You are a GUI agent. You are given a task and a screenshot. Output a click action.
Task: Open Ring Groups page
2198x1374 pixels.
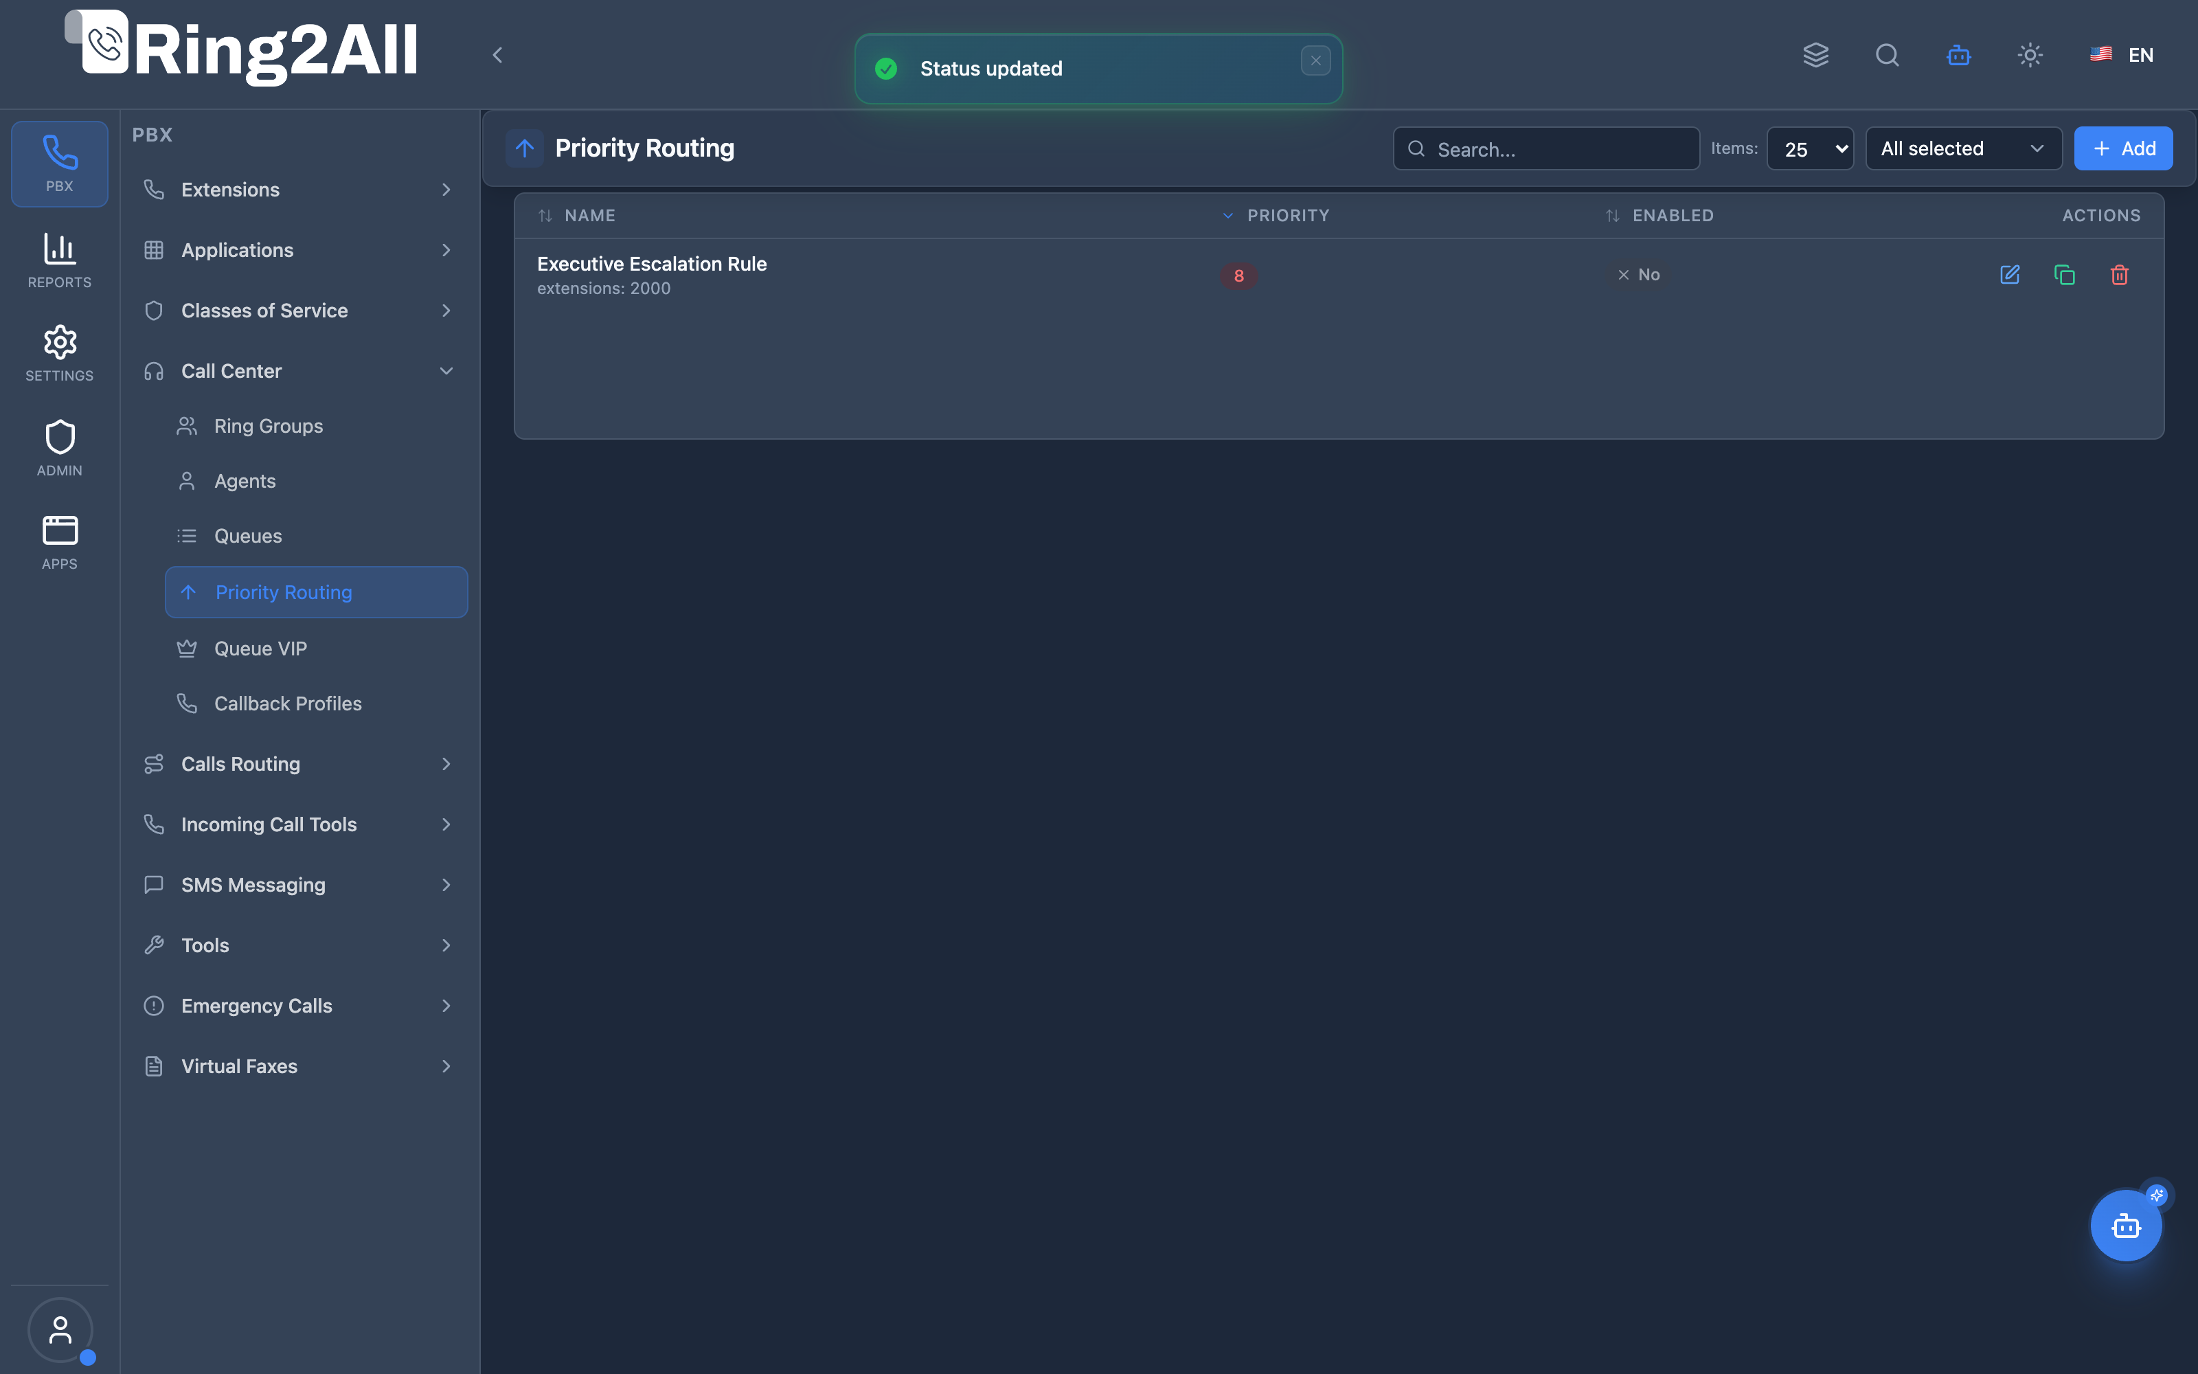click(316, 426)
